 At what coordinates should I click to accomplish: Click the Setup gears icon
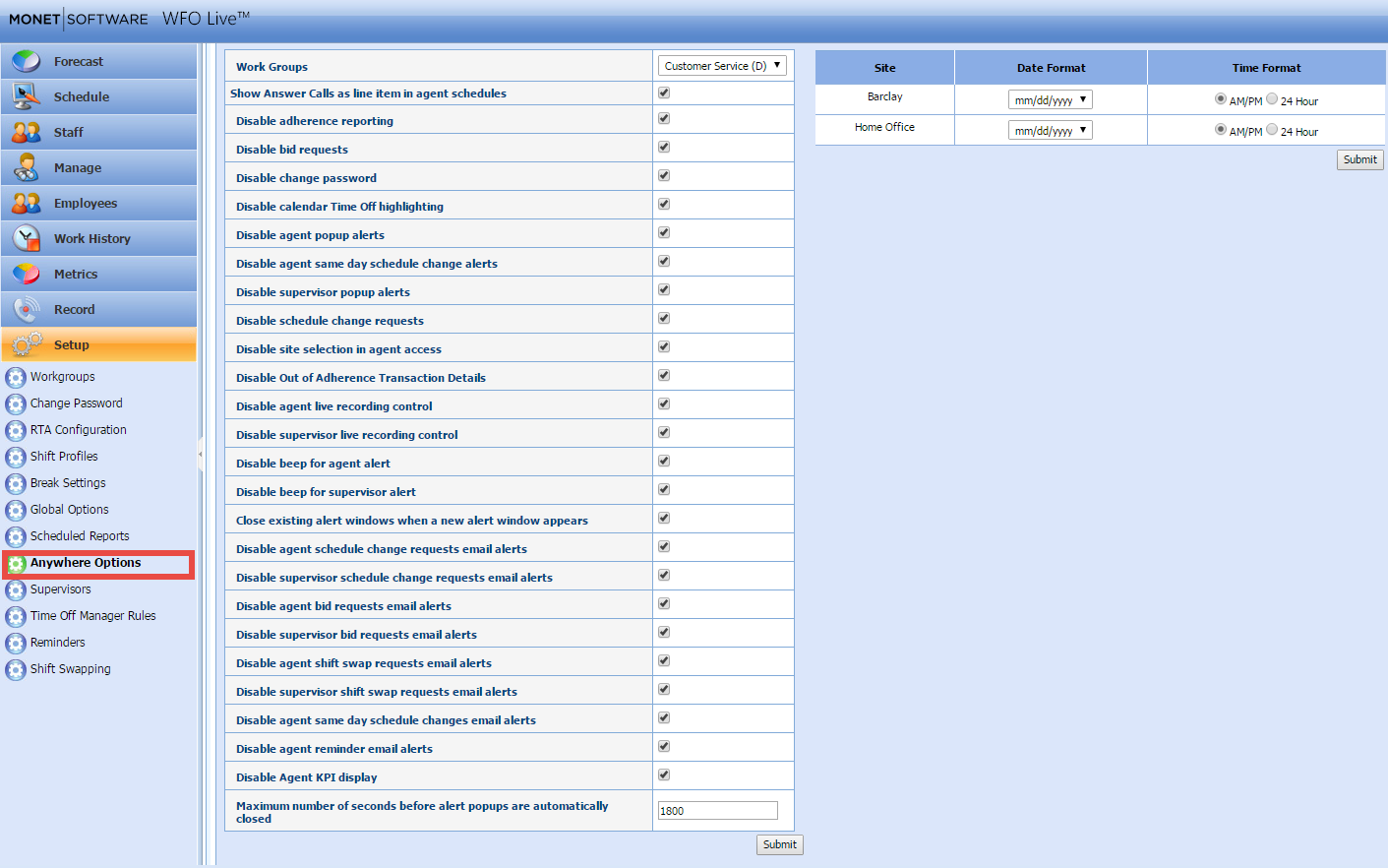27,344
